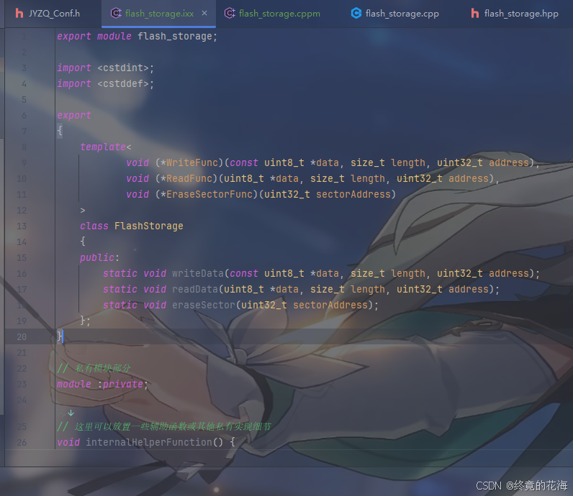Image resolution: width=573 pixels, height=496 pixels.
Task: Click the 'public:' access specifier
Action: pyautogui.click(x=99, y=257)
